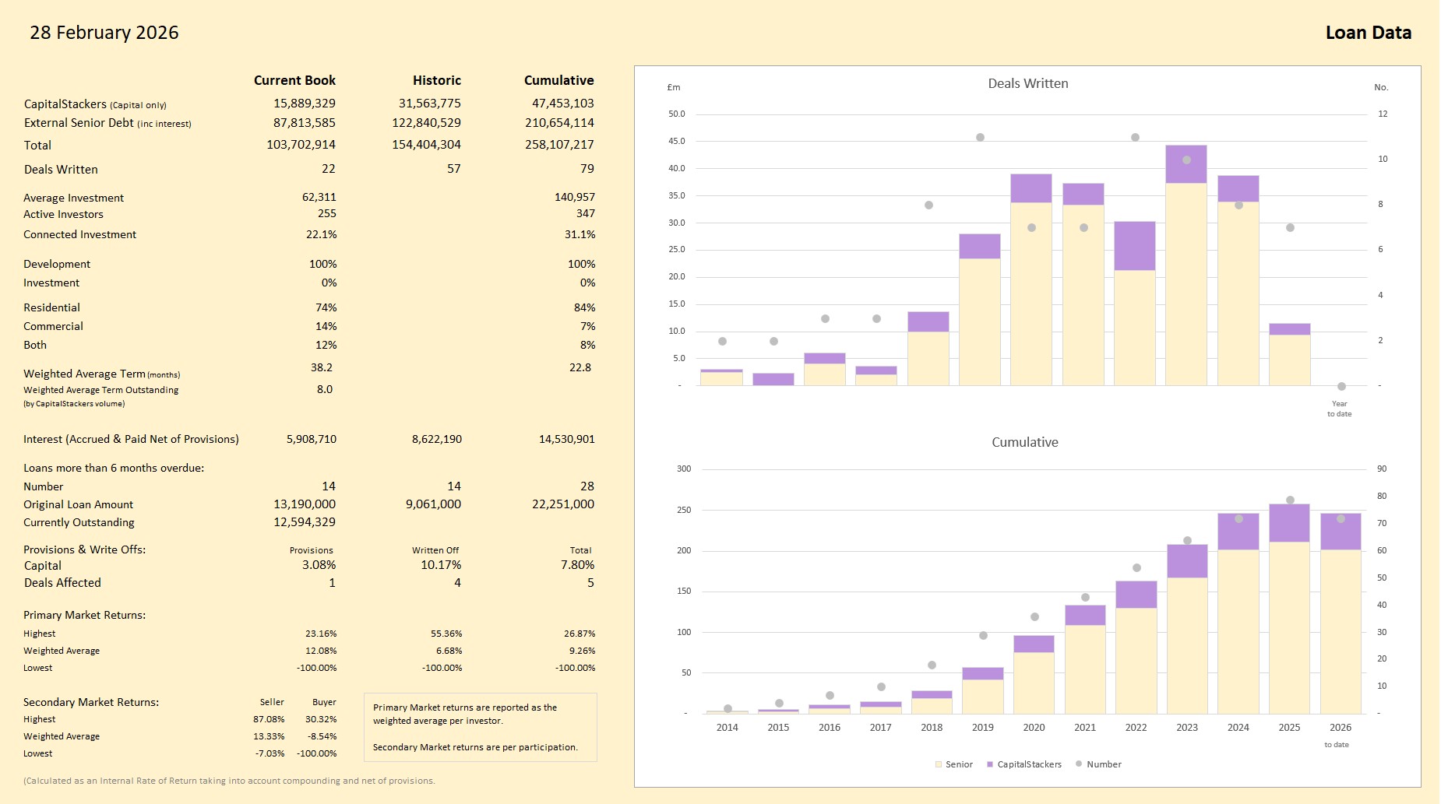Click the grey Number legend dot
The width and height of the screenshot is (1441, 804).
tap(1079, 764)
